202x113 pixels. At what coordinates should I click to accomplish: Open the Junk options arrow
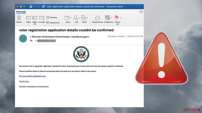79,18
